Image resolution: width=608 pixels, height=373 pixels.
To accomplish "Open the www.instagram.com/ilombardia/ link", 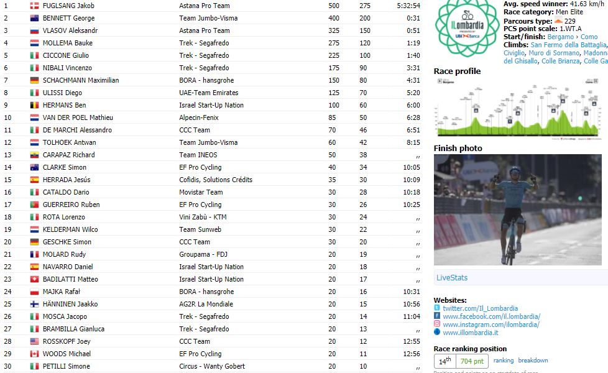I will pyautogui.click(x=491, y=325).
